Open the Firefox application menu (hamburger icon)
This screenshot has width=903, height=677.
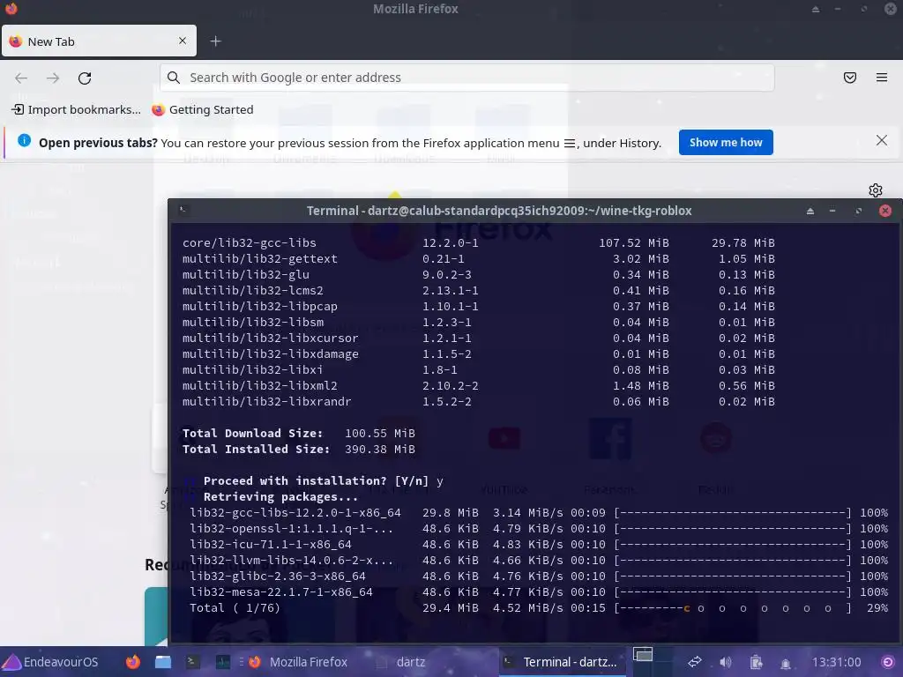click(x=881, y=78)
